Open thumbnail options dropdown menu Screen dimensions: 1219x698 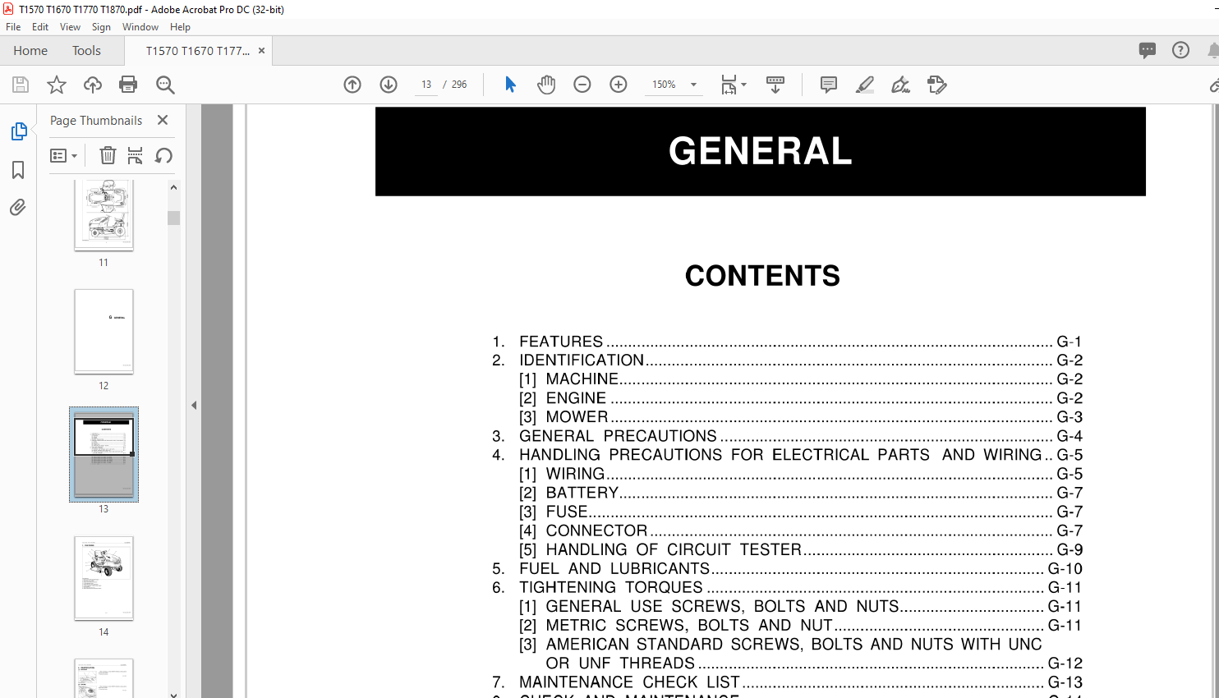[x=63, y=155]
